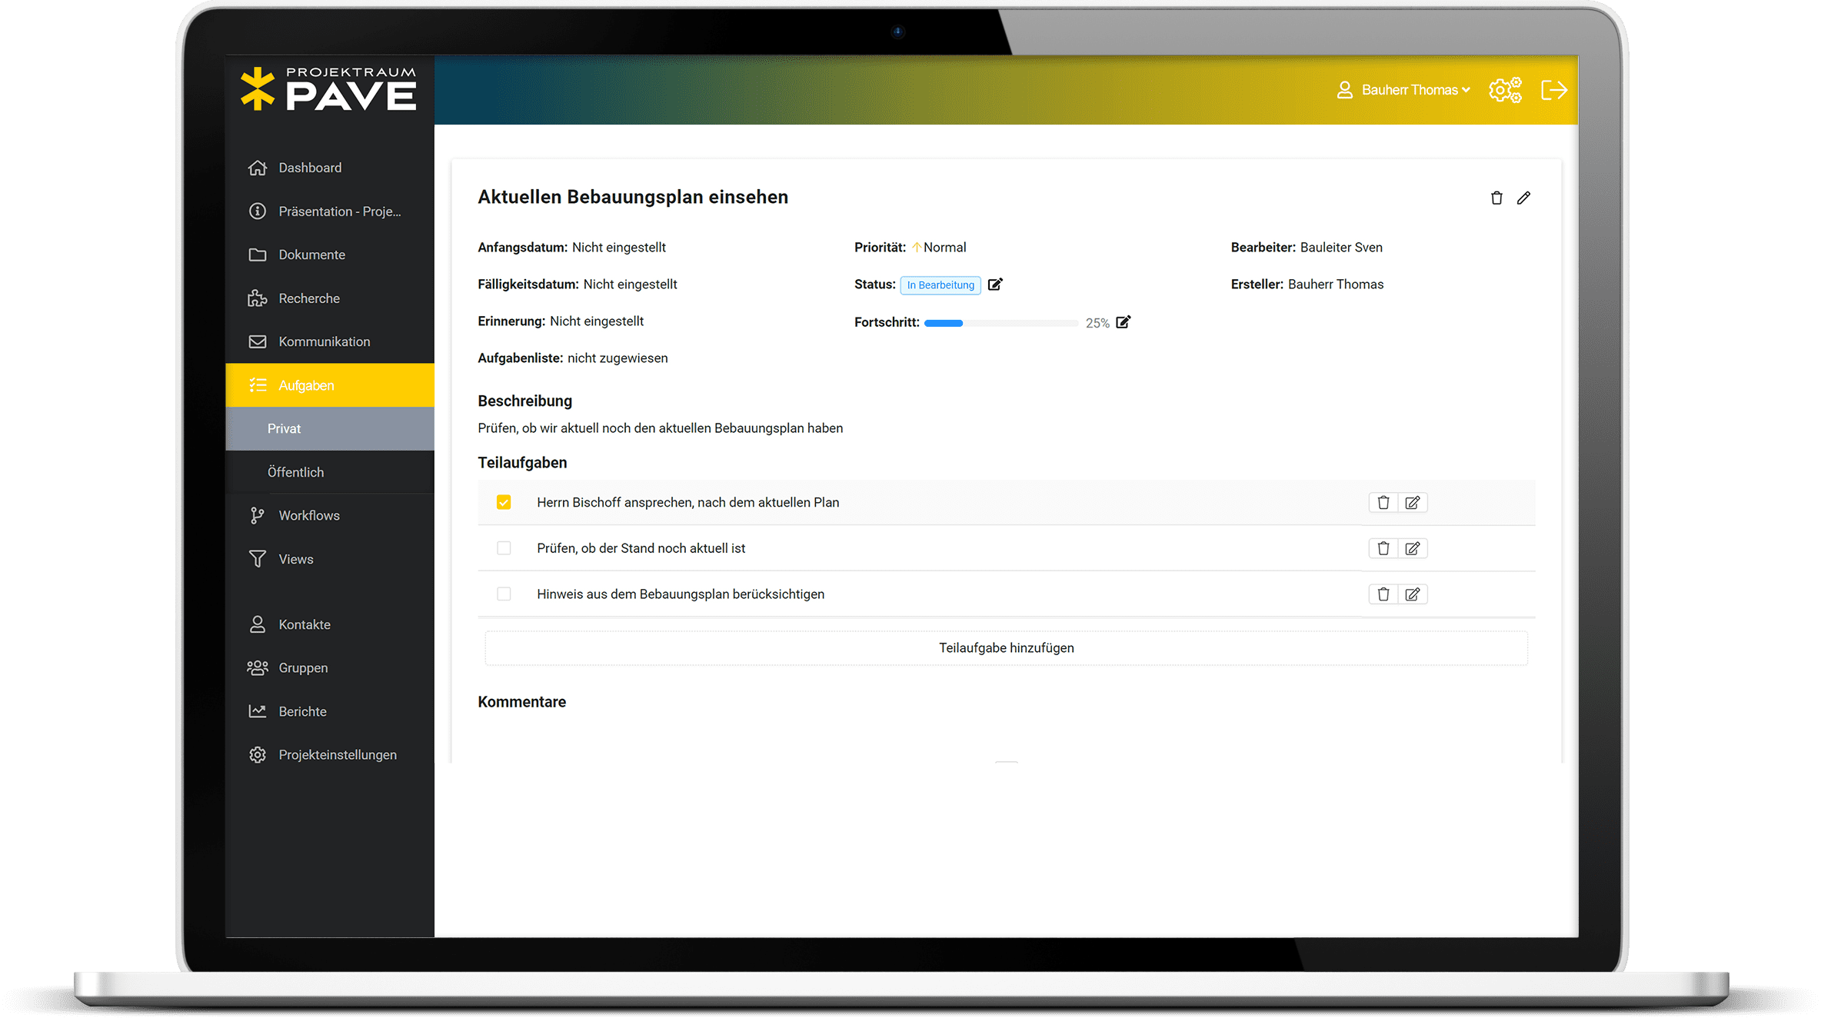
Task: Click the Berichte chart icon
Action: click(x=258, y=711)
